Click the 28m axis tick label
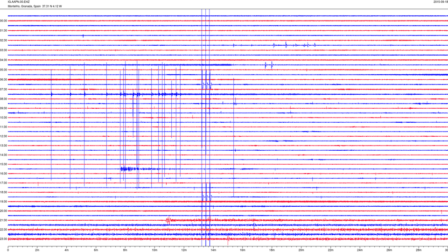 click(x=418, y=250)
